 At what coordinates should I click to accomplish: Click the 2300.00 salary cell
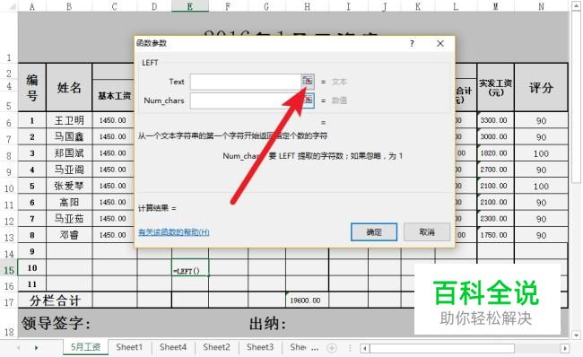pyautogui.click(x=495, y=218)
